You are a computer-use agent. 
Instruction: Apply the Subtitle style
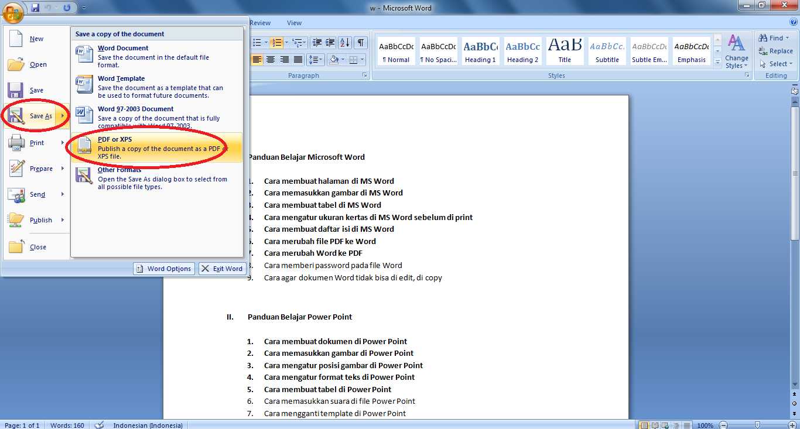607,51
